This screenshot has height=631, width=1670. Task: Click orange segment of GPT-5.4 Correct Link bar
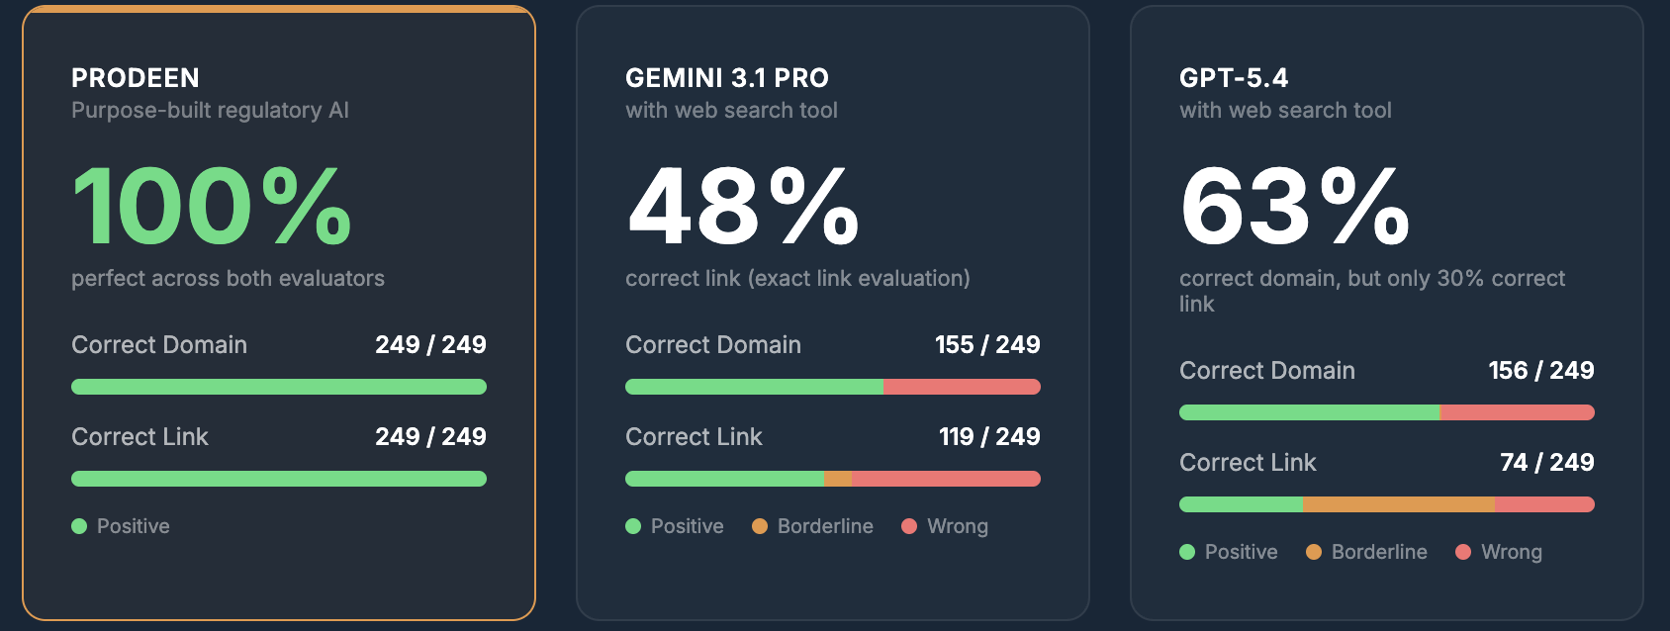click(x=1399, y=504)
